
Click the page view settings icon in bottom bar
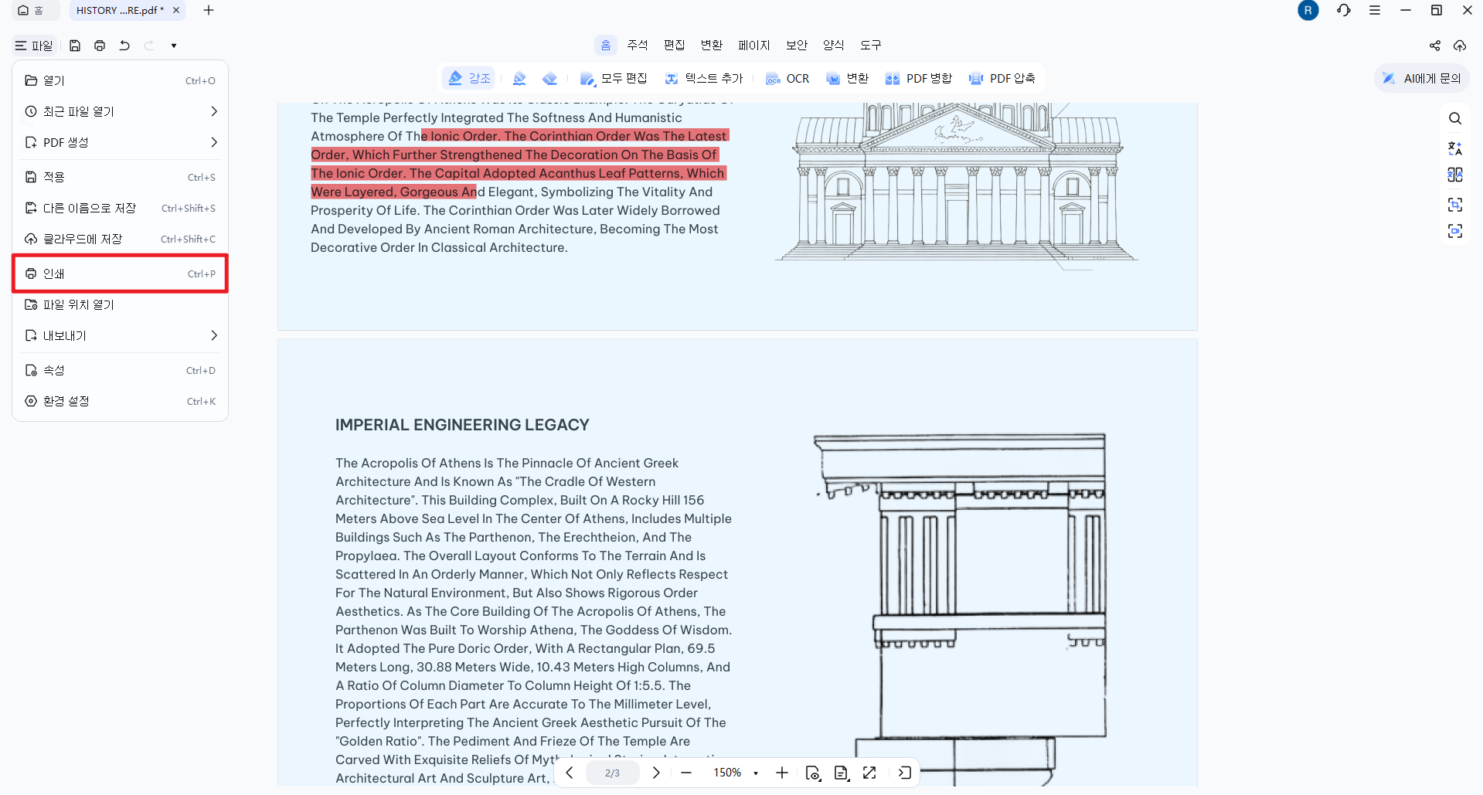[813, 773]
